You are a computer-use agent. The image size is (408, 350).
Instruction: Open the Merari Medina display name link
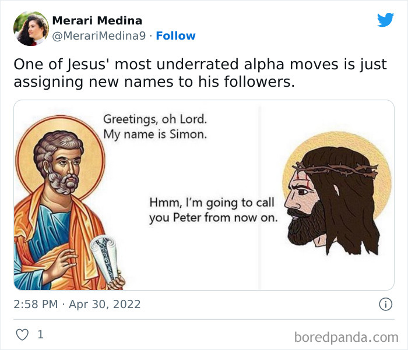[x=97, y=21]
